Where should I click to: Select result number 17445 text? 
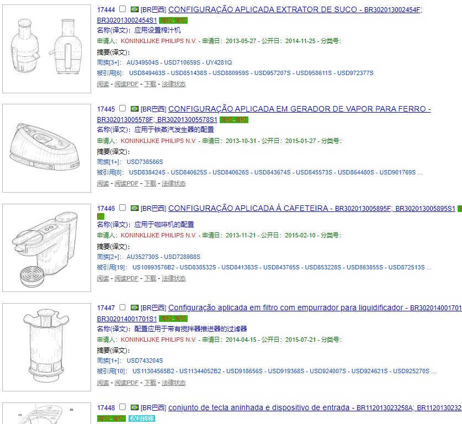pyautogui.click(x=106, y=109)
